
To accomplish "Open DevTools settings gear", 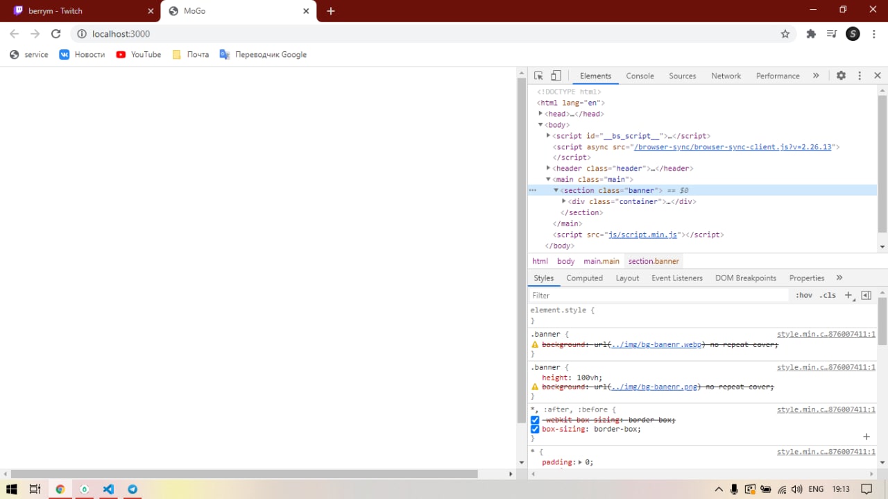I will 841,76.
